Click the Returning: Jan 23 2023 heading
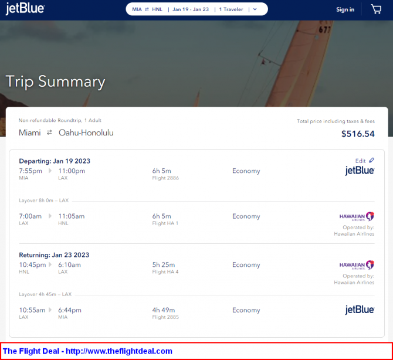The width and height of the screenshot is (393, 360). point(54,255)
